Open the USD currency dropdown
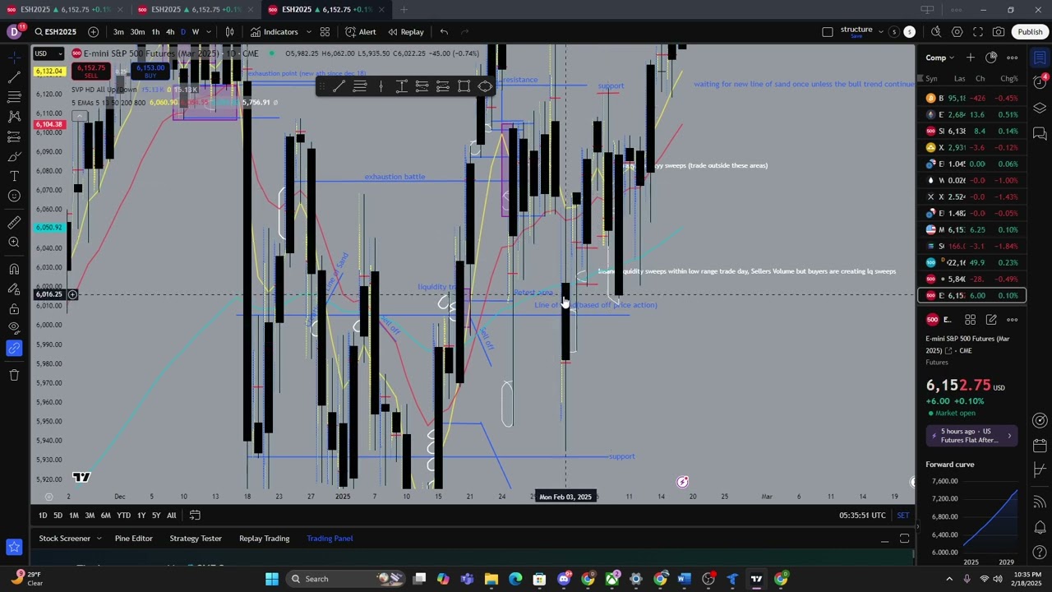 48,53
